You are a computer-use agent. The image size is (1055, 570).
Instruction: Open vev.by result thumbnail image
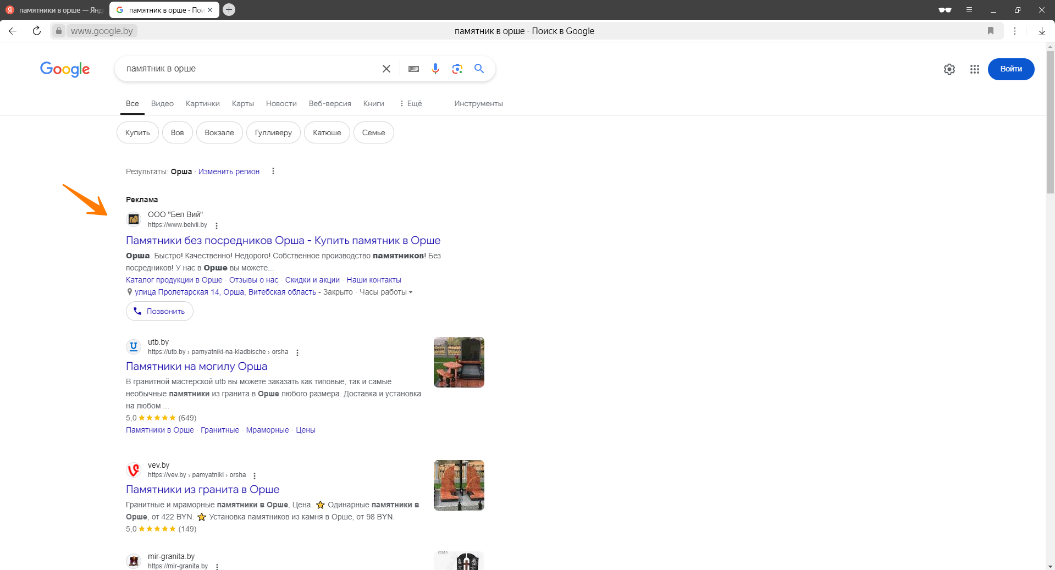(459, 485)
